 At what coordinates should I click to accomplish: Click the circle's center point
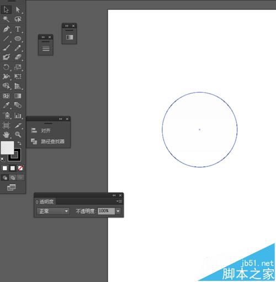[x=199, y=130]
